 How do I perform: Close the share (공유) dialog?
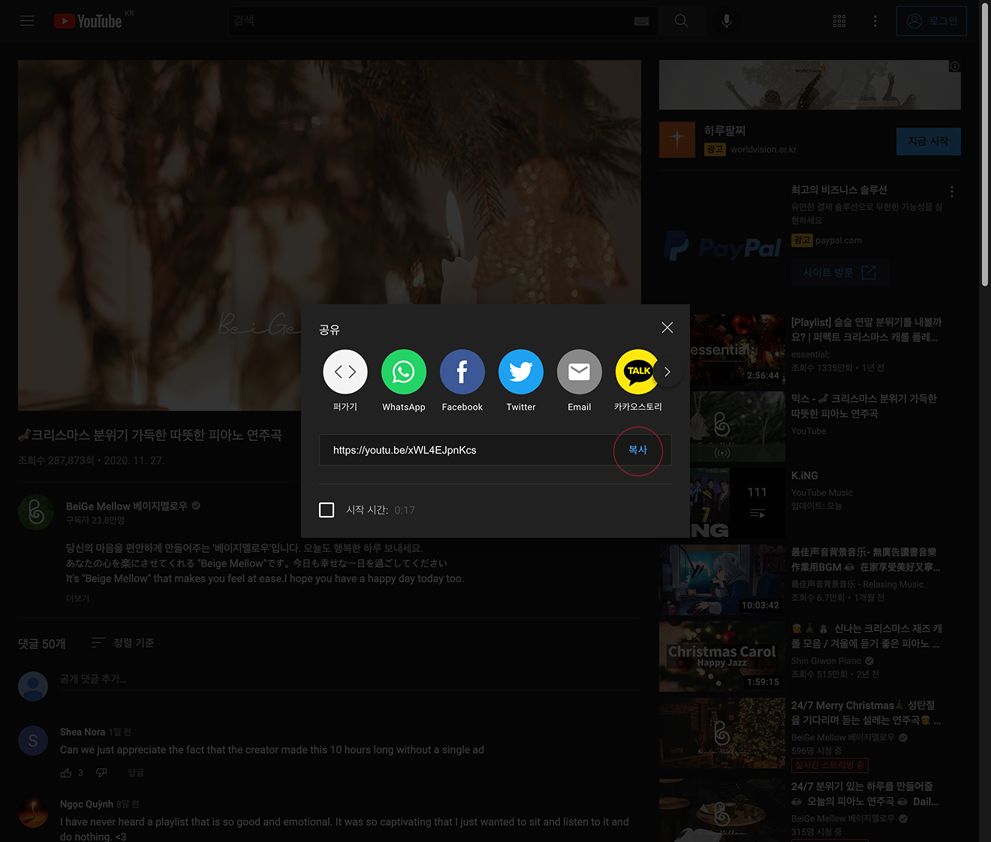coord(667,327)
